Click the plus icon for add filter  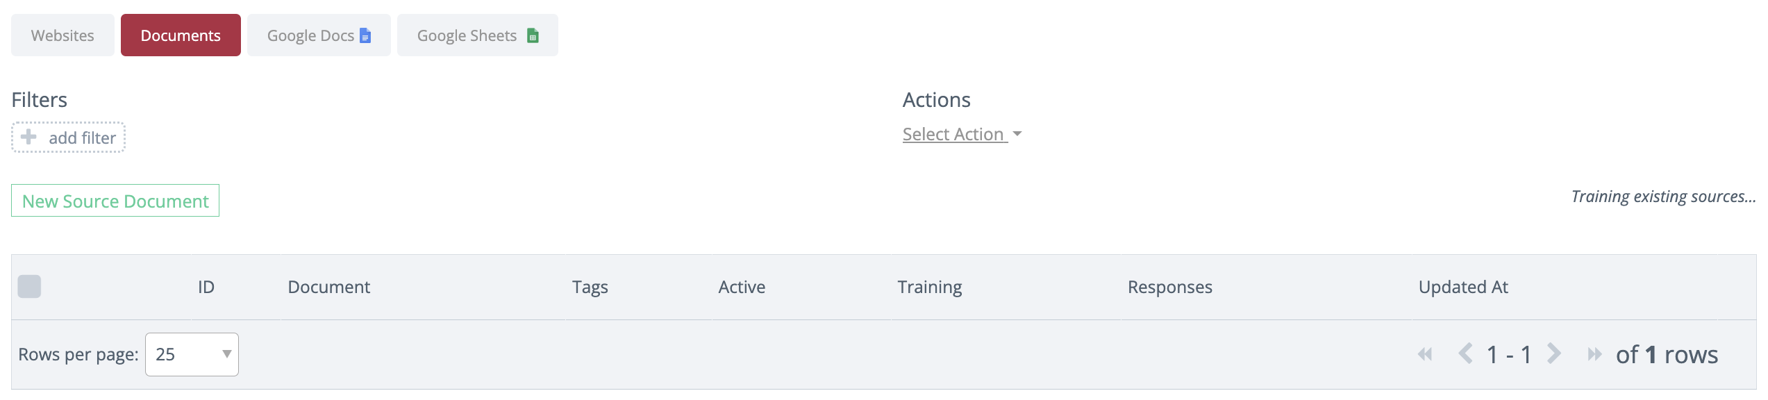pos(28,137)
